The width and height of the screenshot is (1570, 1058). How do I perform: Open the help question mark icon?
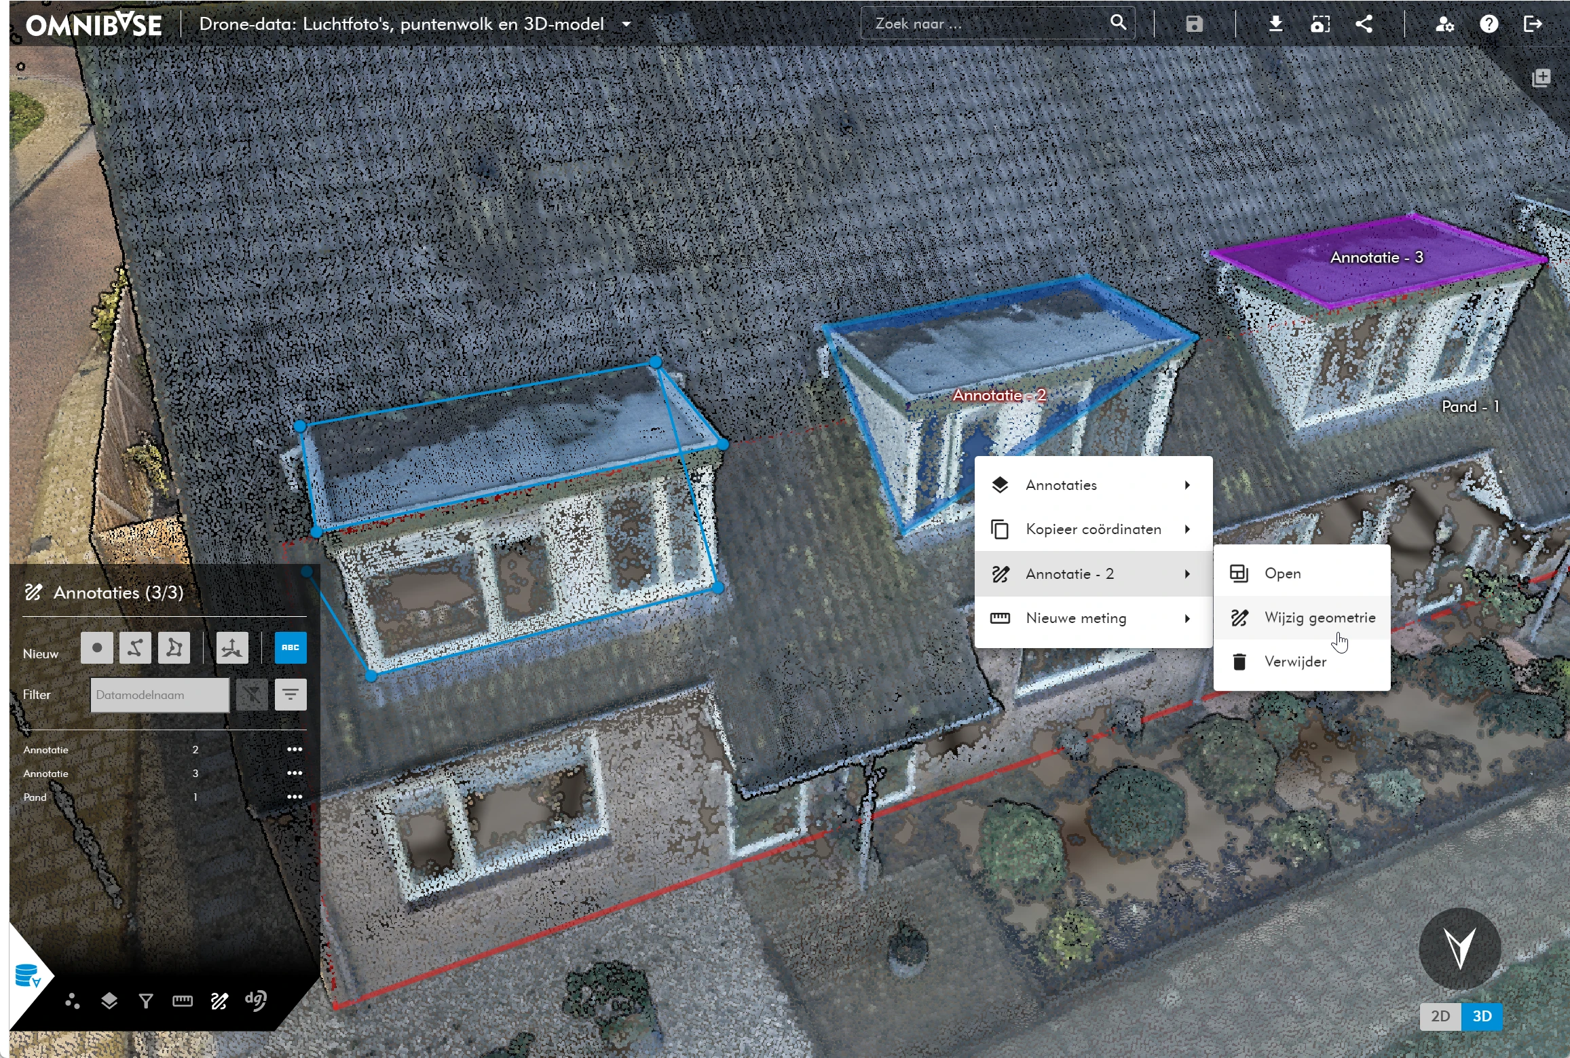(1489, 24)
